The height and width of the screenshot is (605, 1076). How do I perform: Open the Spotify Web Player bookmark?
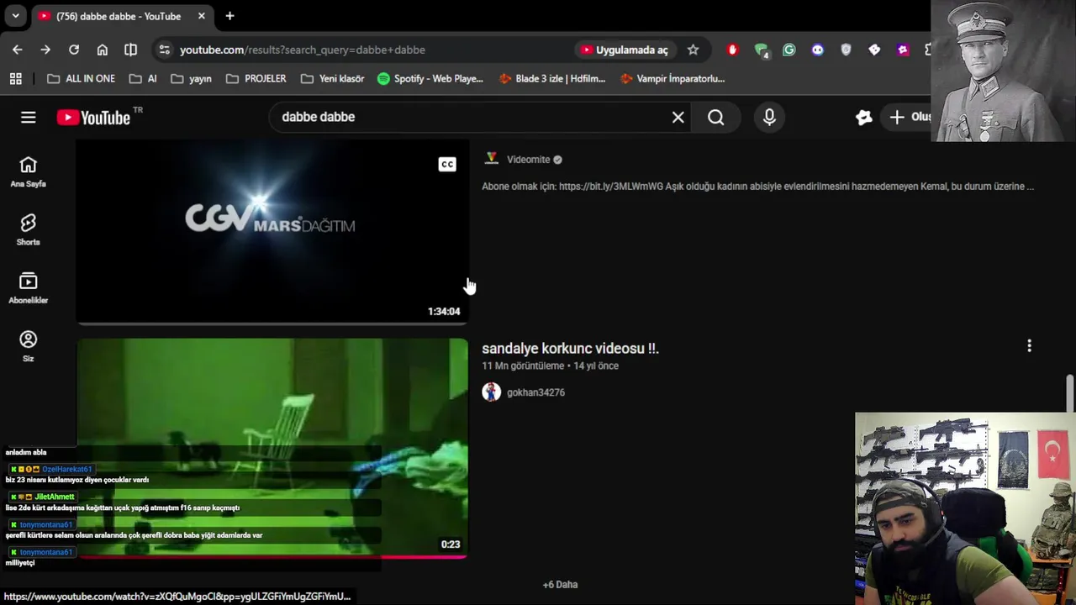[x=430, y=78]
